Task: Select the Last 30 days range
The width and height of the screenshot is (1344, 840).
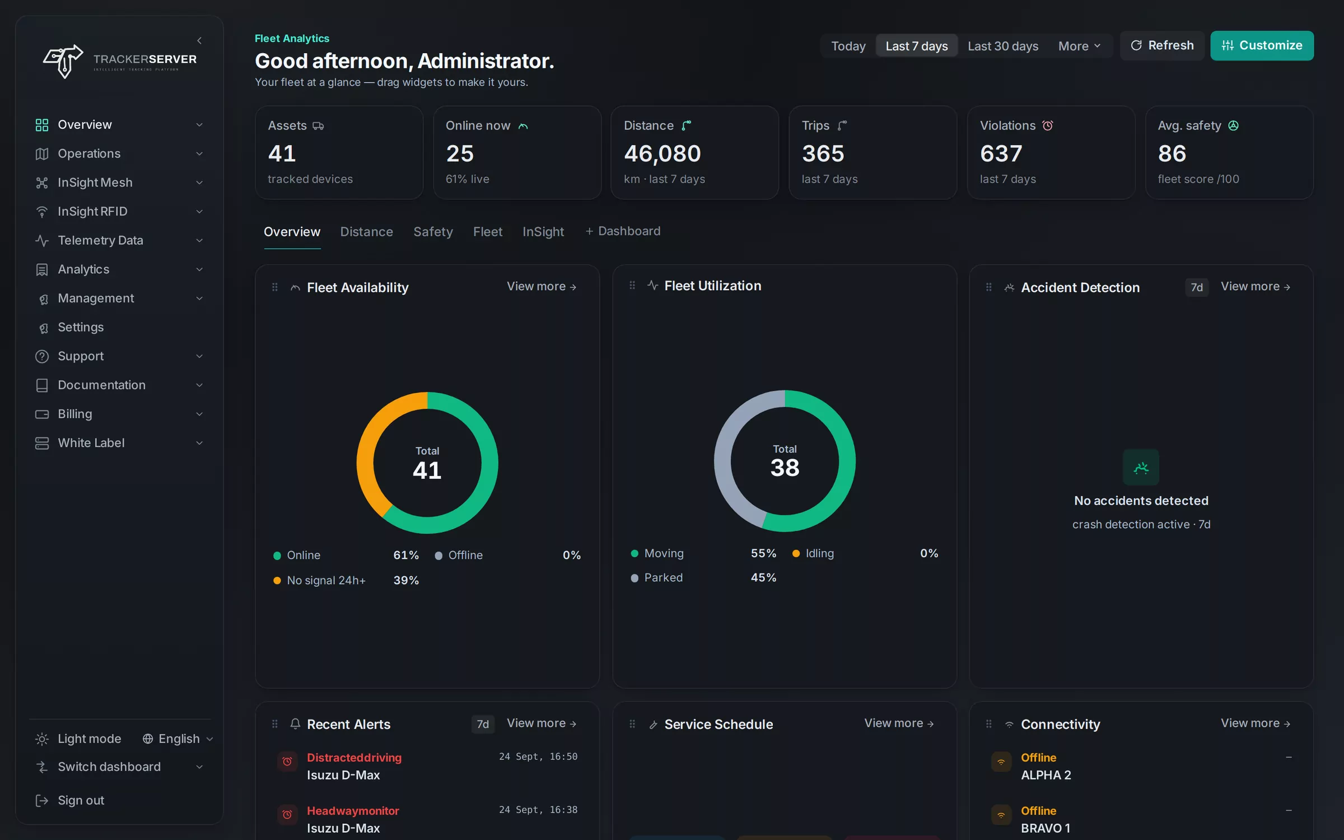Action: pyautogui.click(x=1003, y=46)
